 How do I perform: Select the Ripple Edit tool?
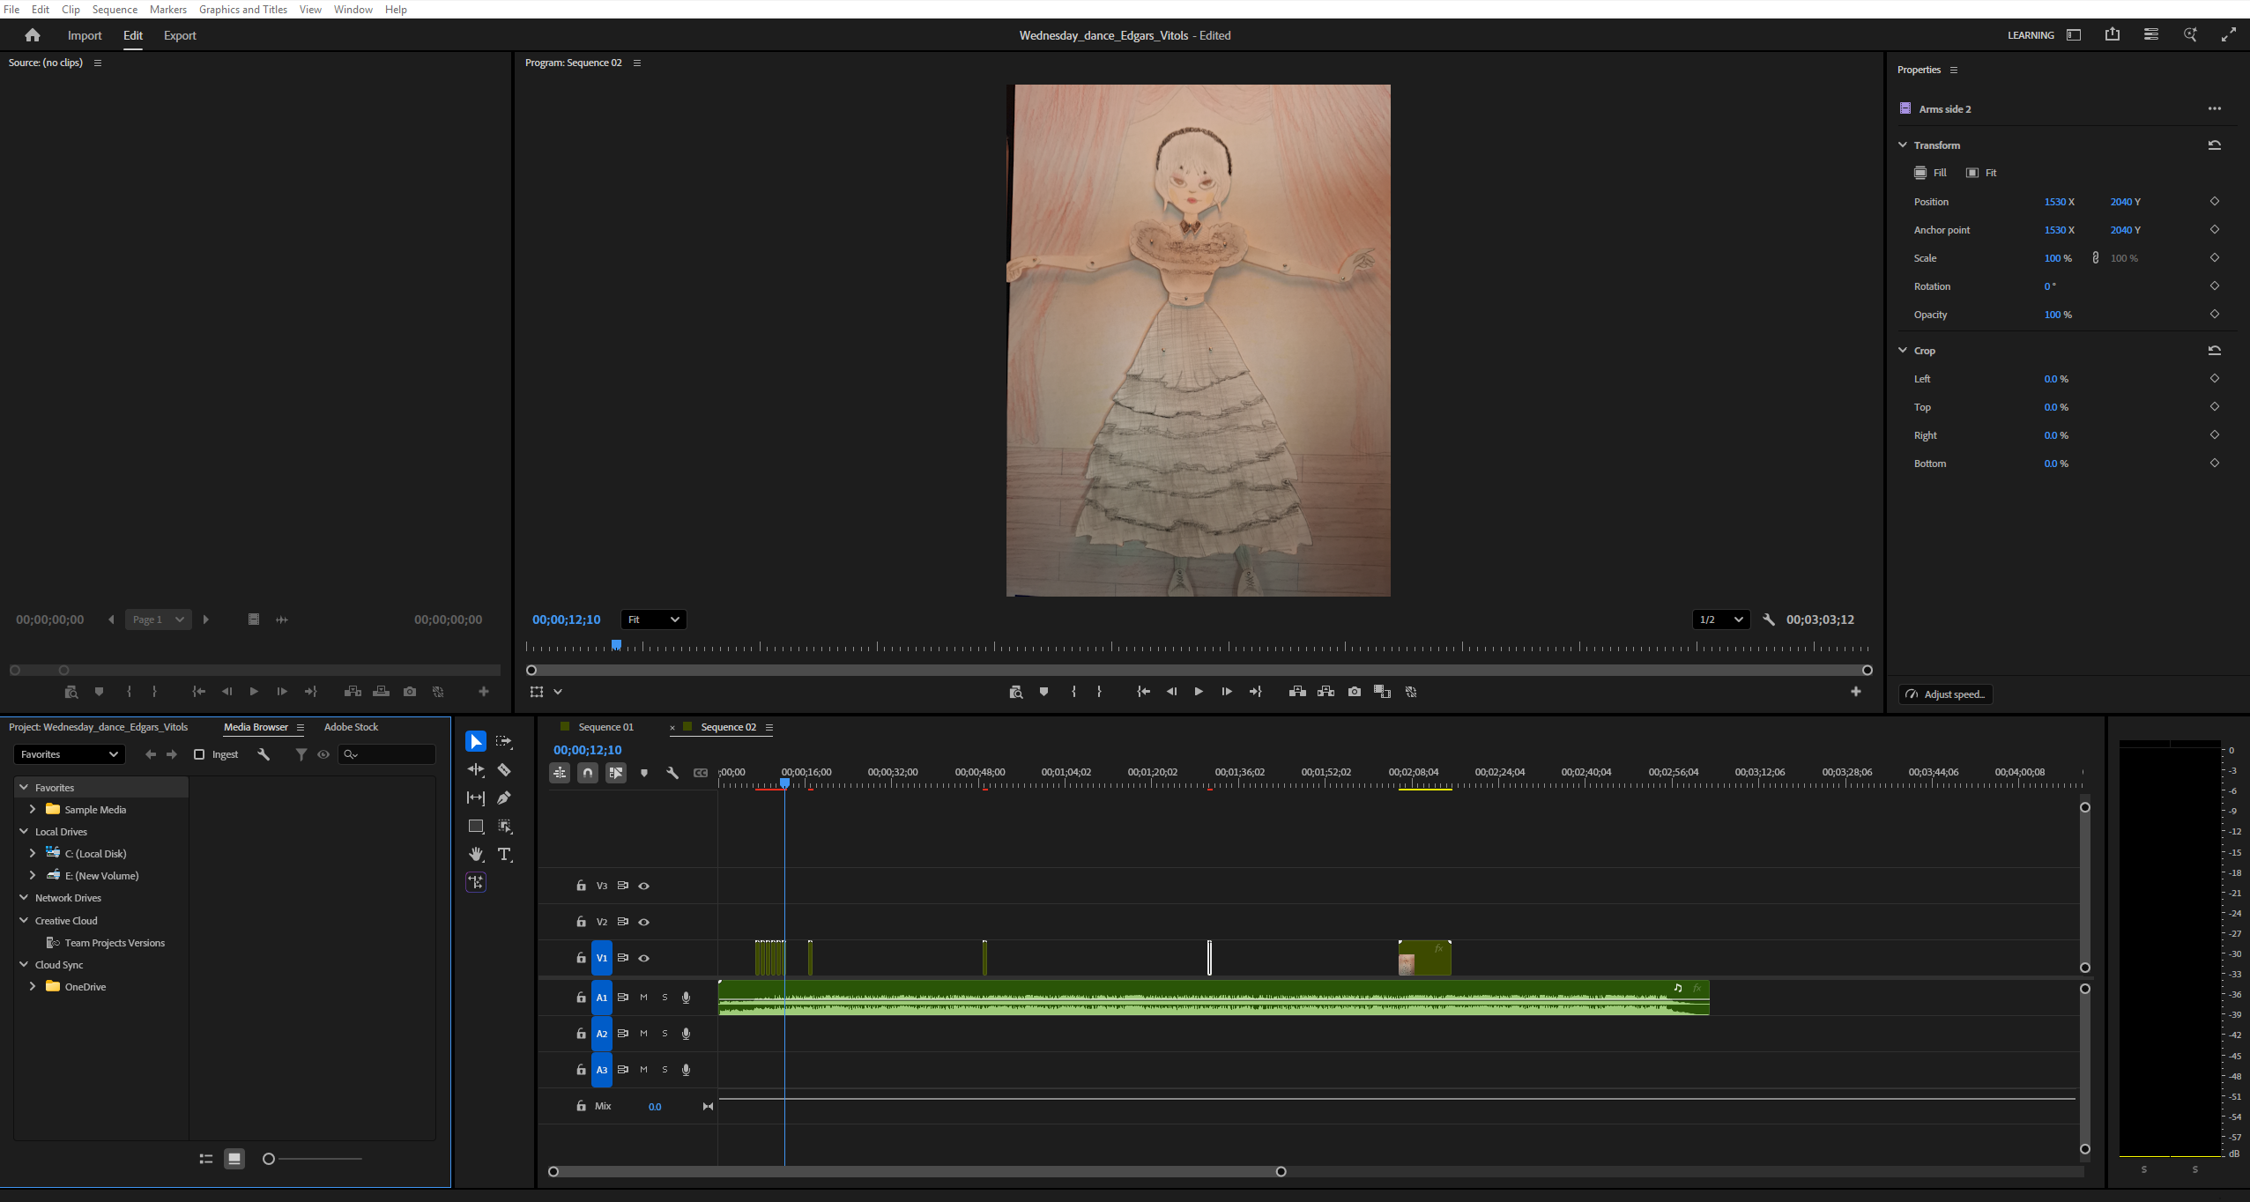[x=476, y=770]
